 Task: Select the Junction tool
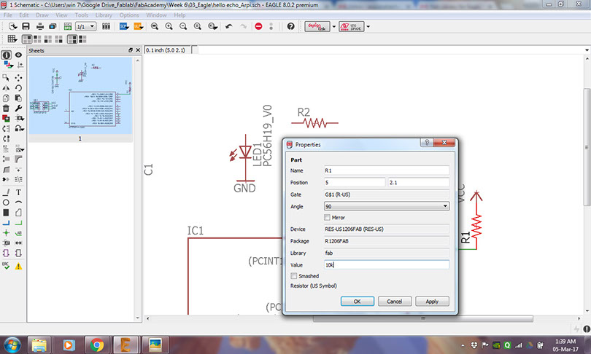(6, 233)
